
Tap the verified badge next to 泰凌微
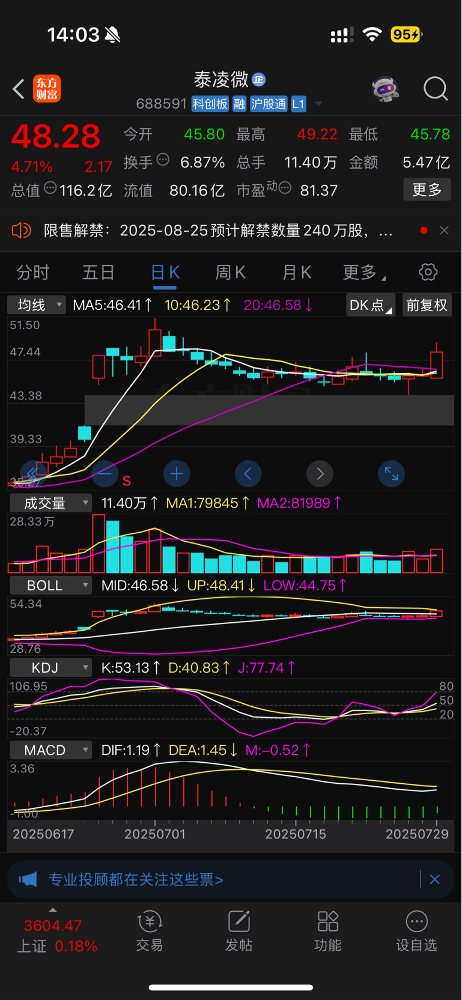(259, 79)
